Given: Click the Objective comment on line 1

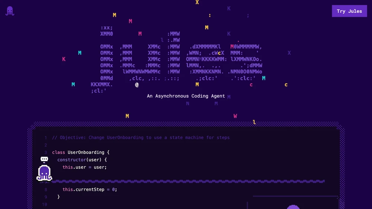Looking at the screenshot, I should pyautogui.click(x=141, y=137).
